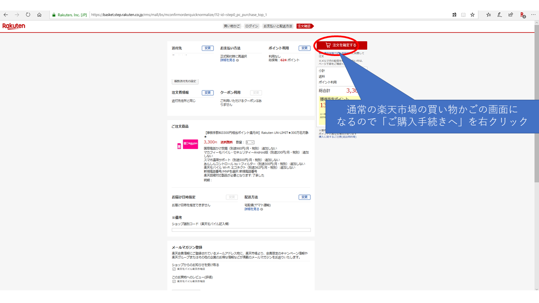The image size is (539, 303).
Task: Click the green padlock site security icon
Action: click(x=54, y=15)
